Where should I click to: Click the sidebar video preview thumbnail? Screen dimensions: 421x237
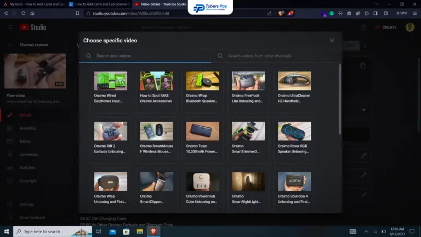(35, 71)
